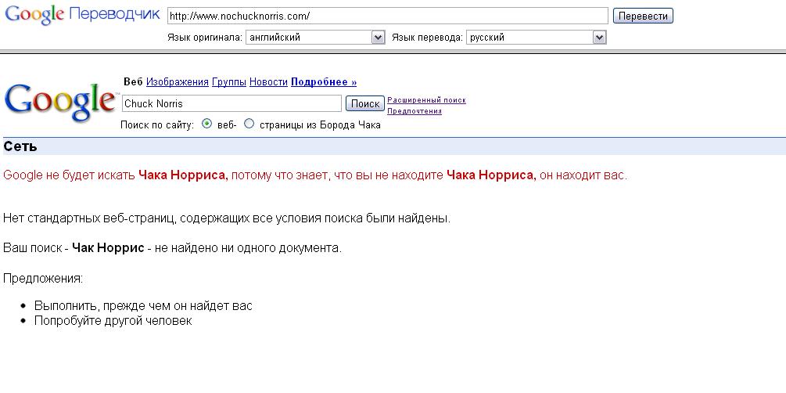Click the Сеть section heading
This screenshot has width=786, height=393.
[20, 146]
